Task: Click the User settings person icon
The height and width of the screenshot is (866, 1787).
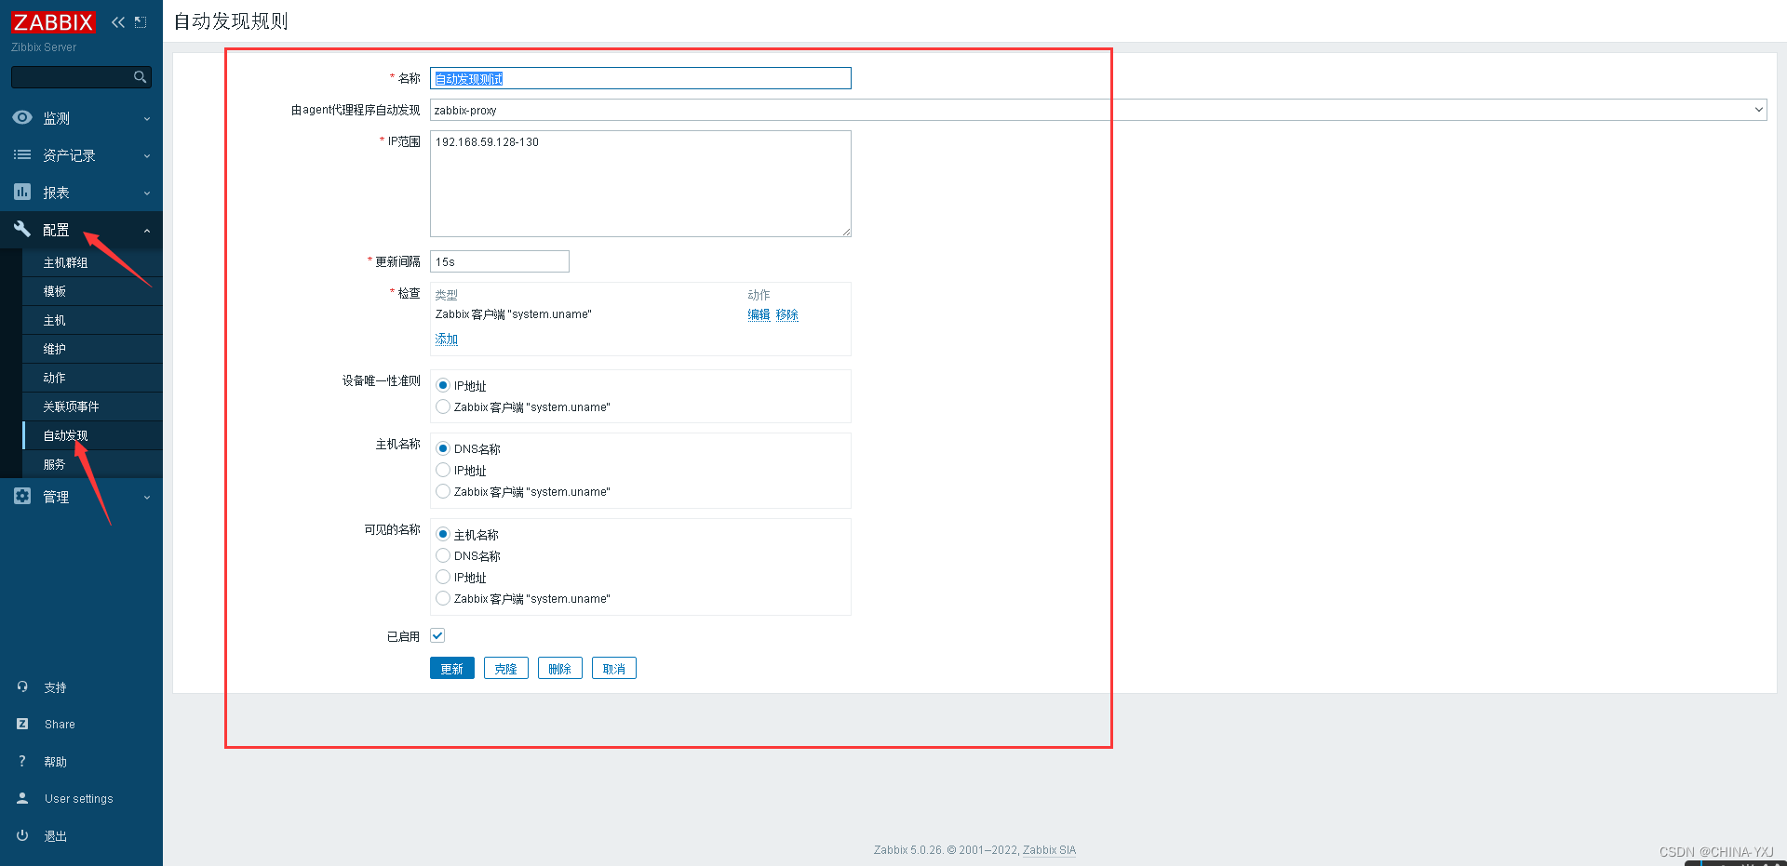Action: coord(22,798)
